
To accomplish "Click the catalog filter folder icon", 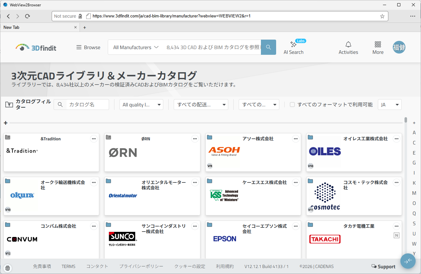I will pos(9,105).
